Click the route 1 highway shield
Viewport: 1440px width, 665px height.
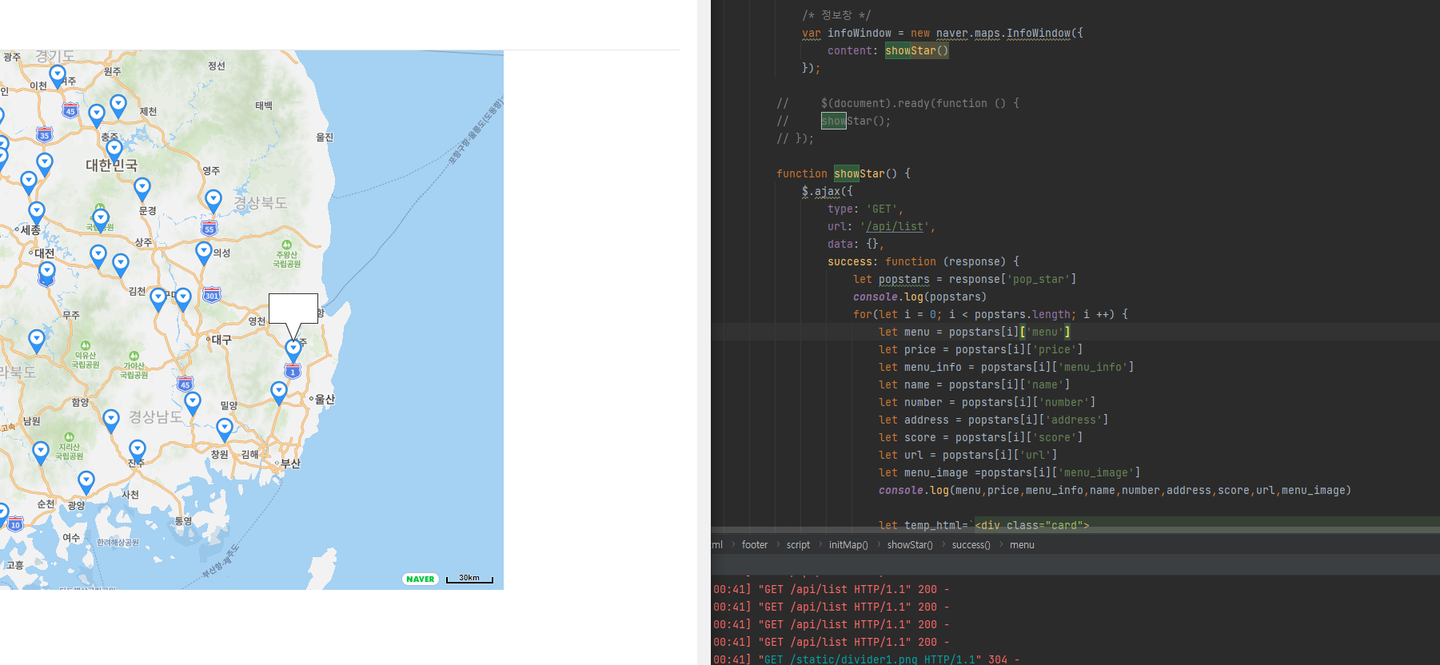(x=293, y=372)
